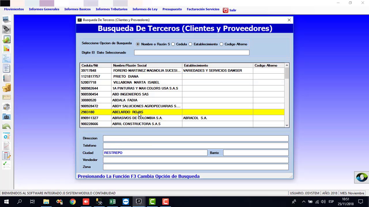Viewport: 369px width, 207px height.
Task: Click the green Camtasia icon in taskbar
Action: [152, 202]
